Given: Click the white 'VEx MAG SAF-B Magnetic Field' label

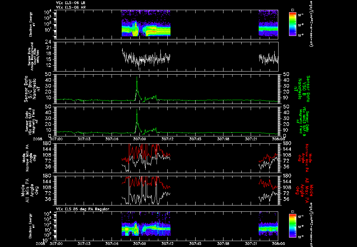Looking at the screenshot, I should tap(32, 121).
